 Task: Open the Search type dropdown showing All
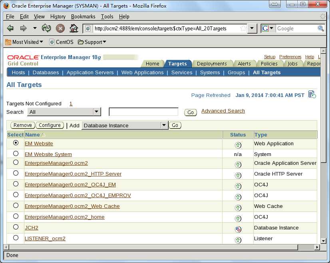coord(64,112)
